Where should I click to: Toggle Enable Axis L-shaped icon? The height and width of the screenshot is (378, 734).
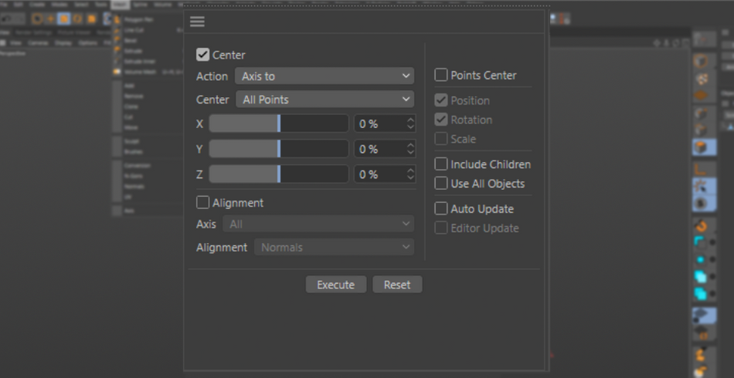point(701,169)
